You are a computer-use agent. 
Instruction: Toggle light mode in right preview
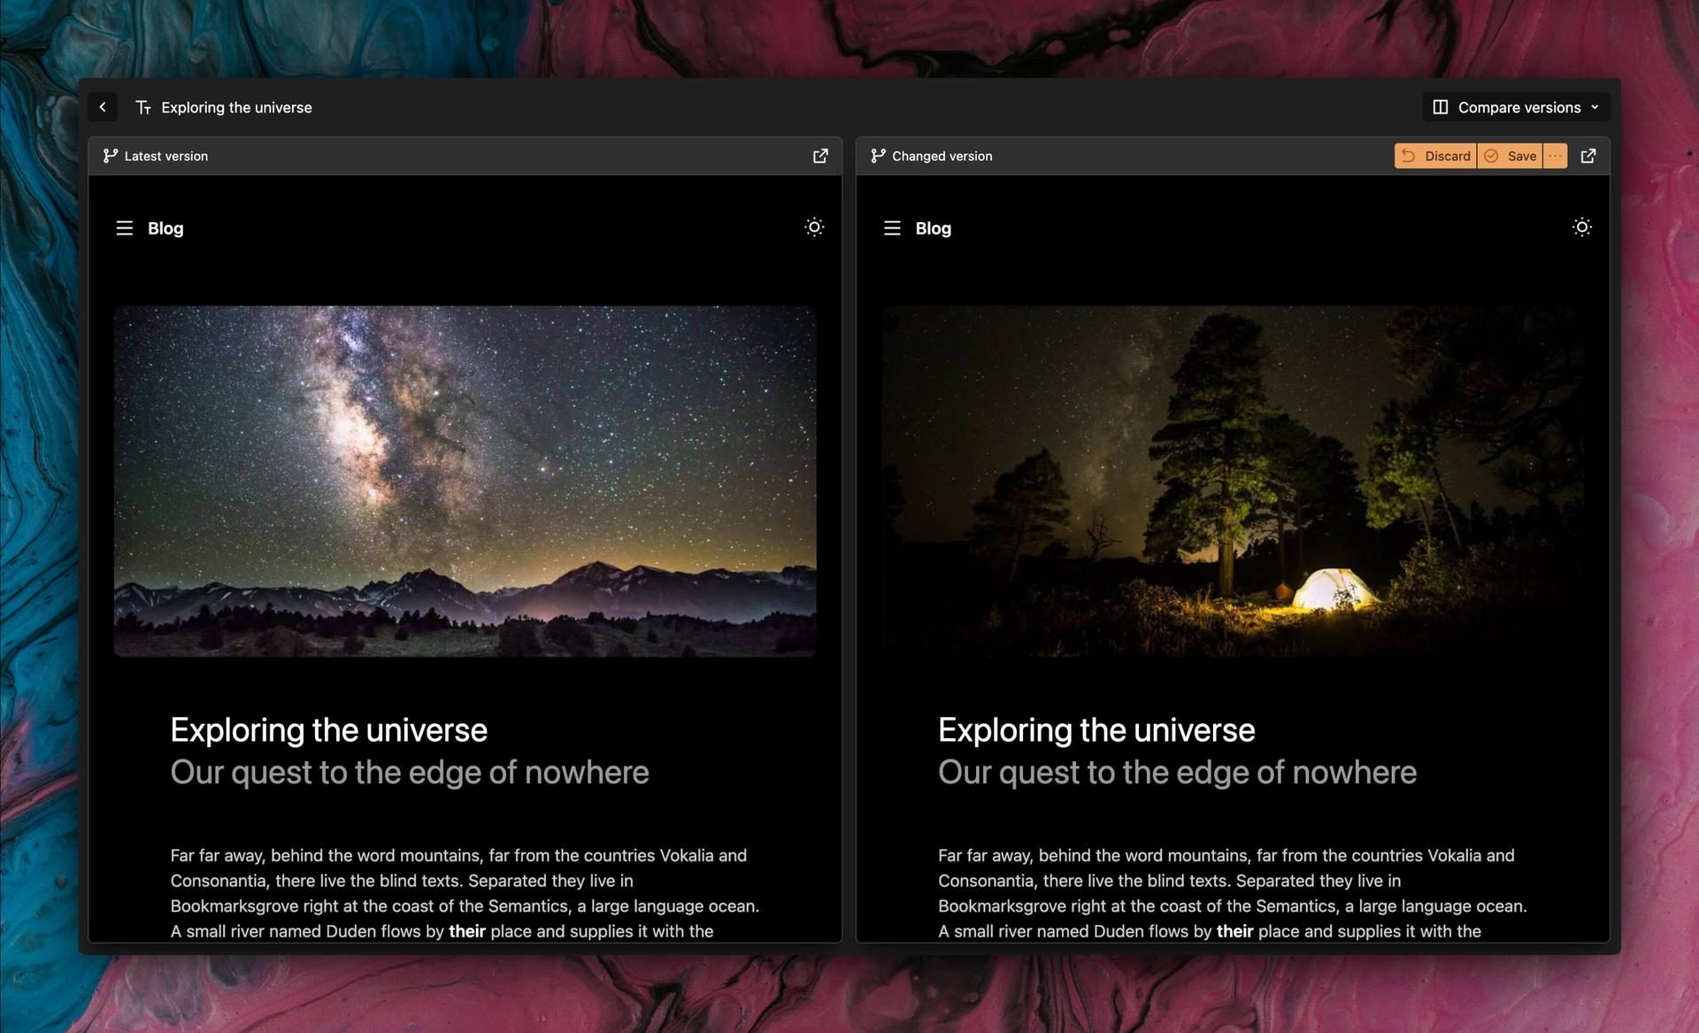coord(1581,227)
